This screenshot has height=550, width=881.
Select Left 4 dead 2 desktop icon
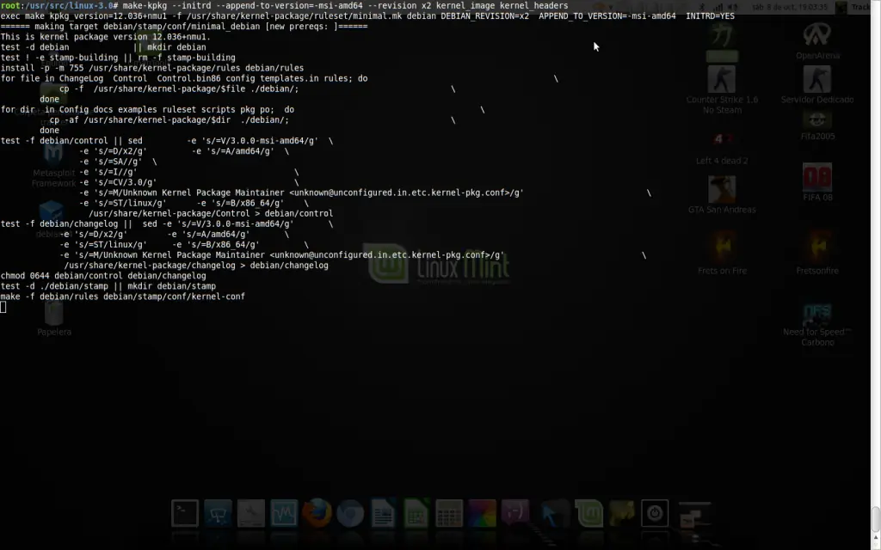coord(722,148)
